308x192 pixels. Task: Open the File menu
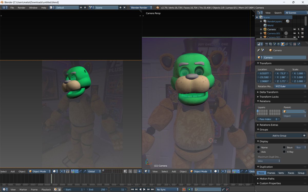pos(12,7)
